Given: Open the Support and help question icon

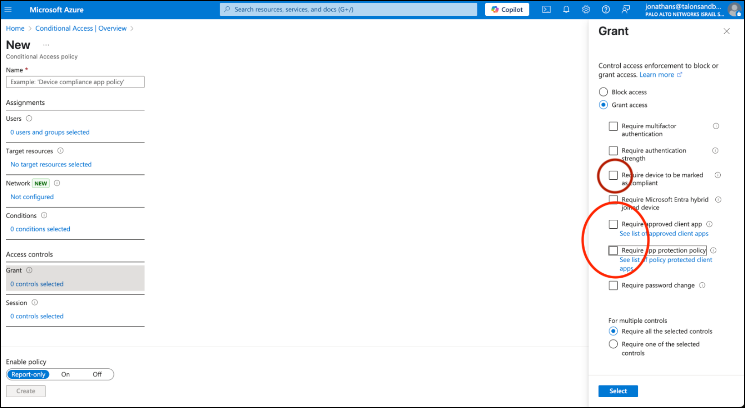Looking at the screenshot, I should [x=606, y=9].
